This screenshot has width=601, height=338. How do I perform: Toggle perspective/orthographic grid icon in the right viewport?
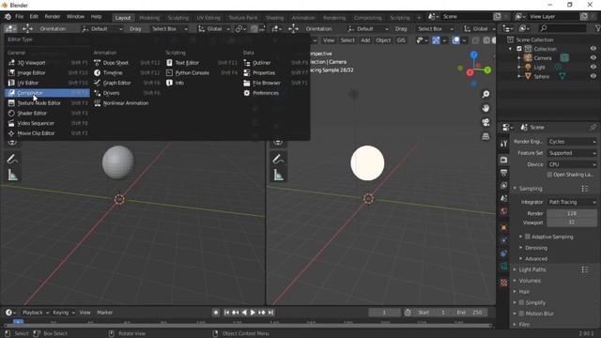point(485,136)
